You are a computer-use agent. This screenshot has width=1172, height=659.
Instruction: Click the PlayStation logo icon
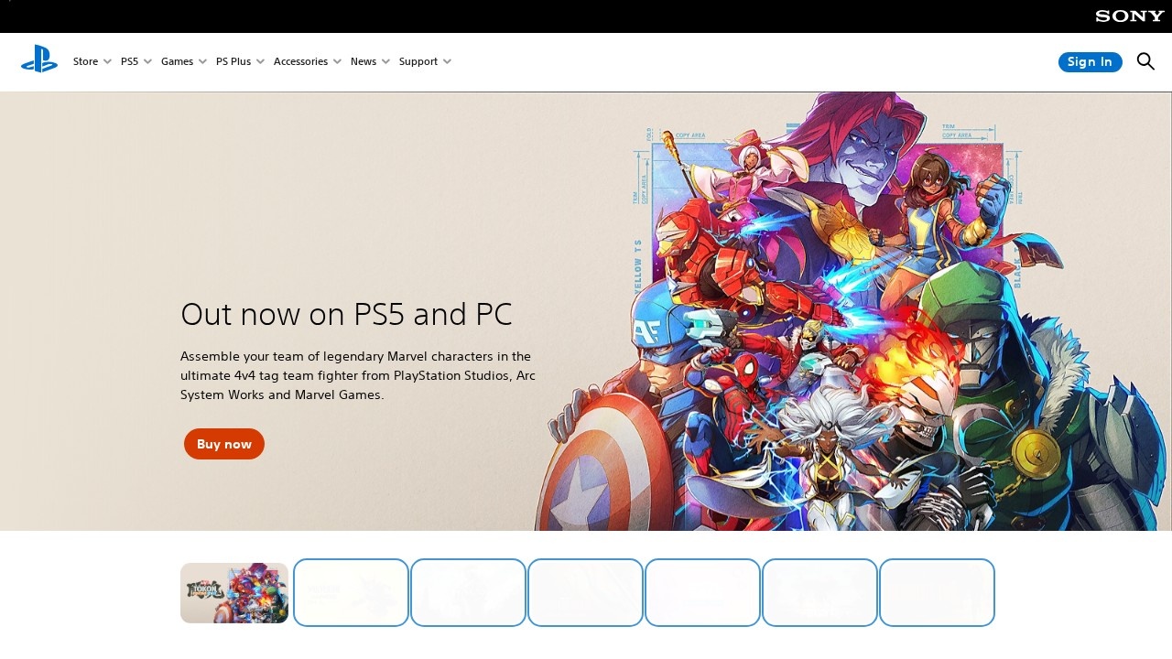[x=39, y=59]
